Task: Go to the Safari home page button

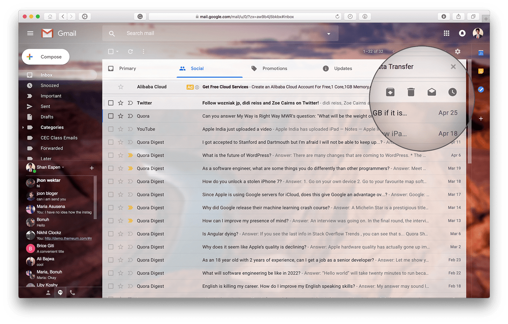Action: click(50, 16)
